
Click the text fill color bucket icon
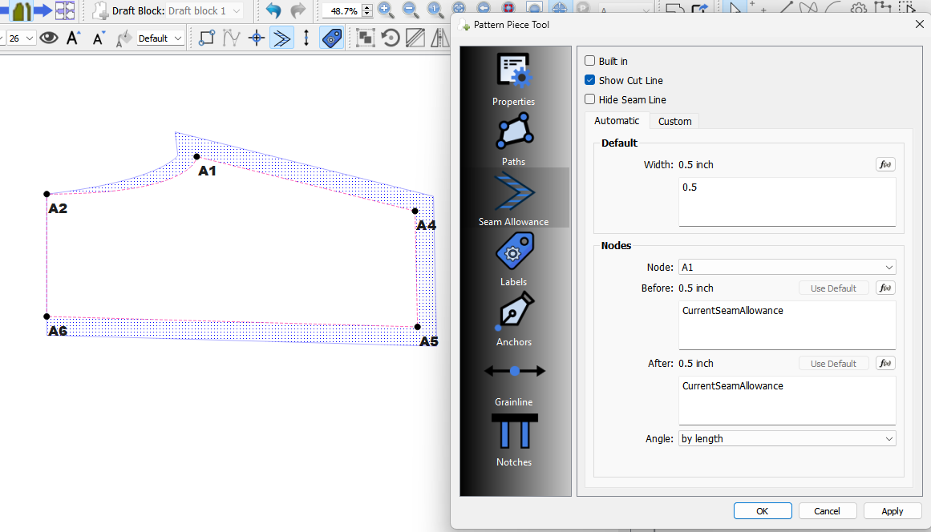click(123, 38)
